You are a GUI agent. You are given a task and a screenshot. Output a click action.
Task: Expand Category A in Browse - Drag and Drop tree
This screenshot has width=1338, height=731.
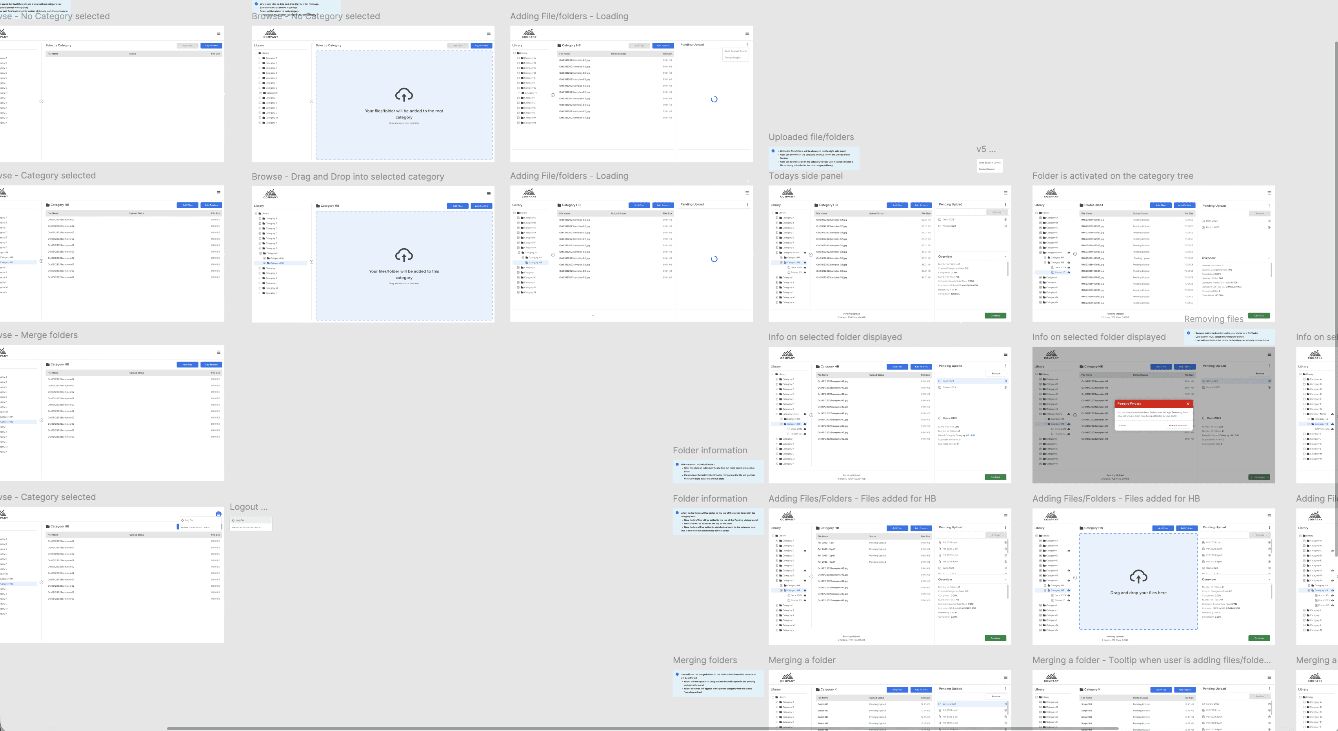click(260, 219)
